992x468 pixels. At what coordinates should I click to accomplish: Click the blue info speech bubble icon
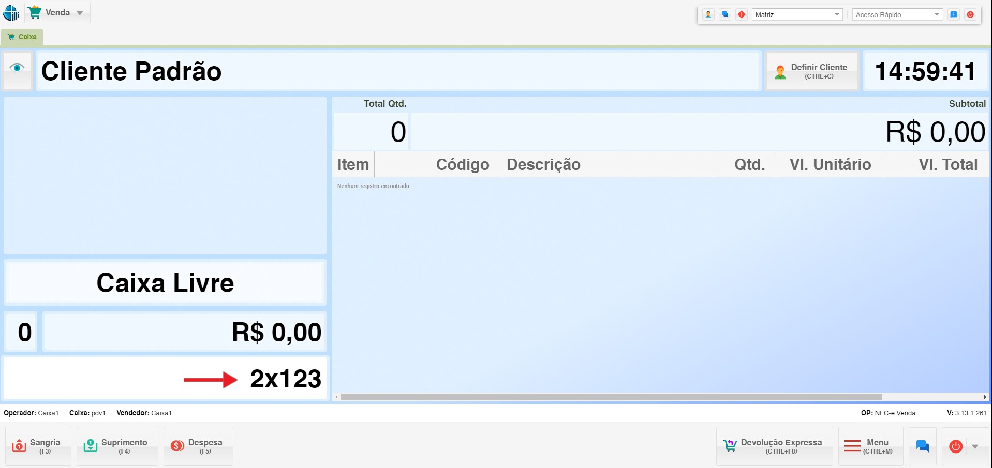(x=954, y=14)
